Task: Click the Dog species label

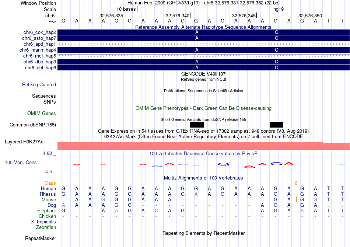Action: coord(52,205)
